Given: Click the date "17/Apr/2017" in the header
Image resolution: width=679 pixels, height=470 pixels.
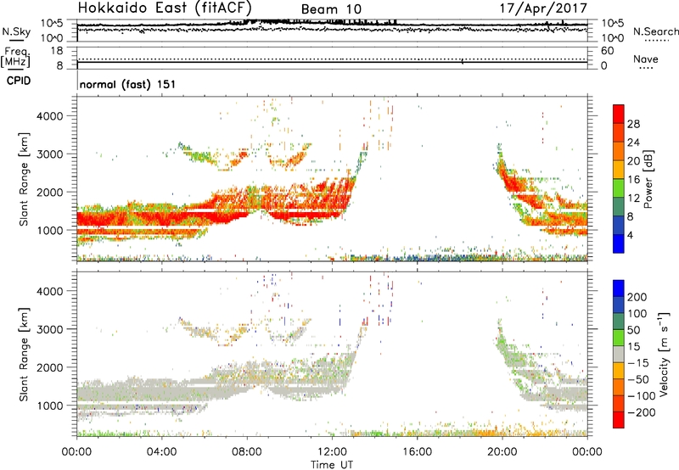Looking at the screenshot, I should pos(543,8).
